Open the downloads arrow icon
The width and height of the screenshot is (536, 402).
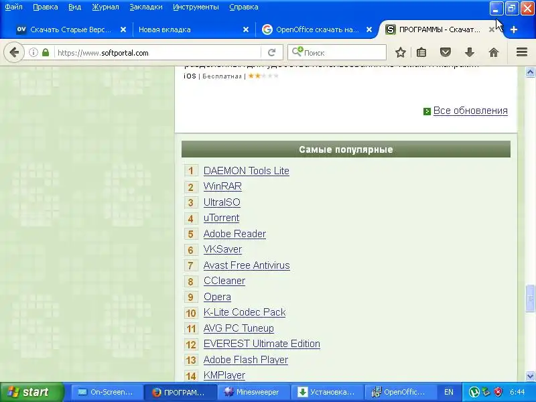(x=470, y=53)
